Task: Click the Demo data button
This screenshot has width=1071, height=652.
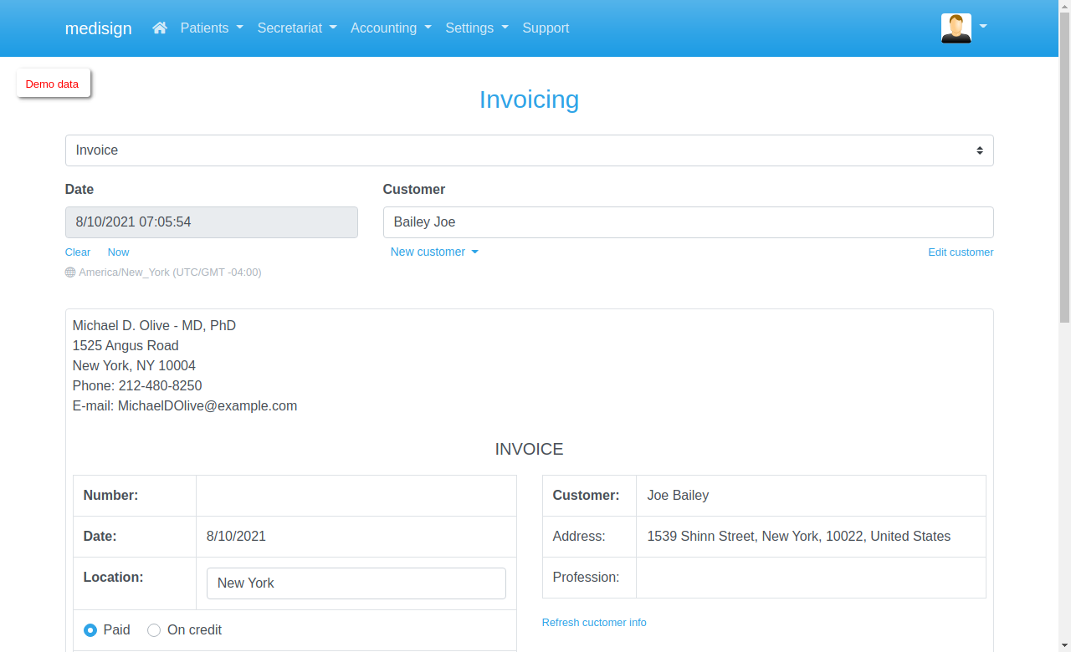Action: 52,84
